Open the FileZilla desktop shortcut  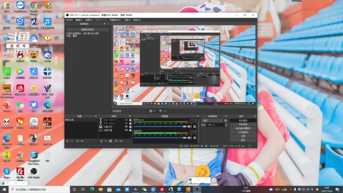point(20,174)
